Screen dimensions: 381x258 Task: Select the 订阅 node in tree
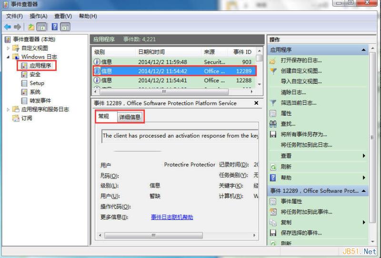(x=27, y=118)
